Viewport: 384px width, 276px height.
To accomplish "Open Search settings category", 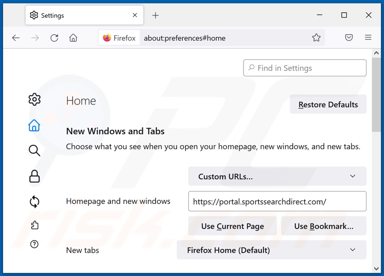I will [35, 151].
